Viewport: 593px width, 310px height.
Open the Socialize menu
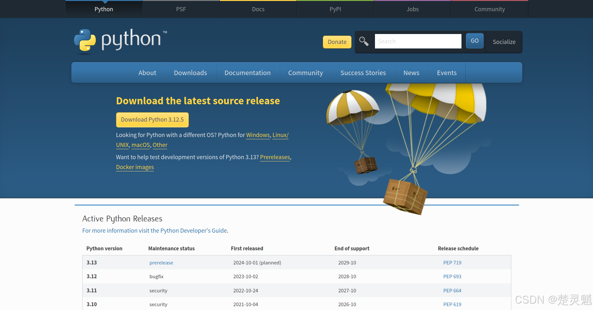click(x=504, y=42)
